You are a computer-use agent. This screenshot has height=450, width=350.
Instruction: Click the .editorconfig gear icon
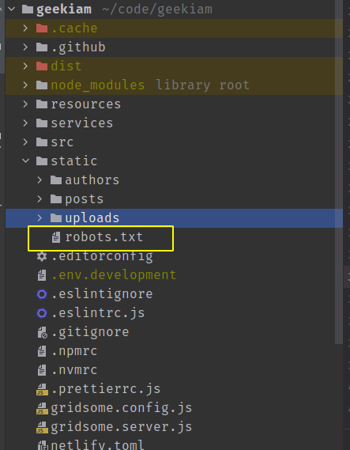tap(42, 256)
